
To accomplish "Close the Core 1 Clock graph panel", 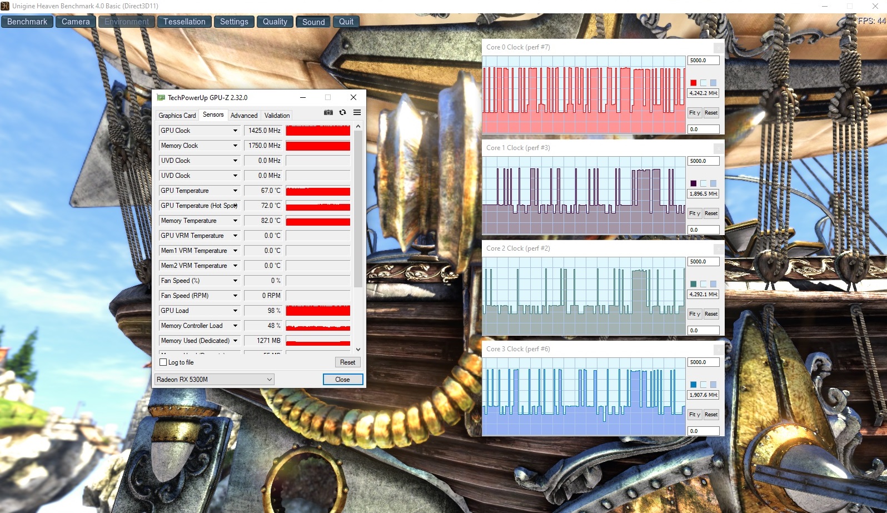I will 719,148.
